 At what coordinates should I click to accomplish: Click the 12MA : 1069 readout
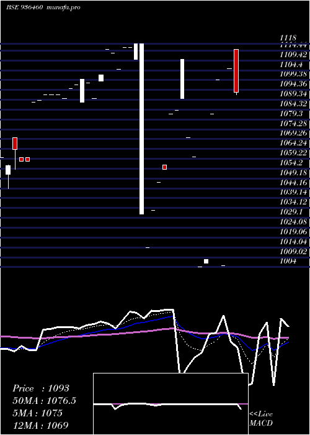click(40, 425)
